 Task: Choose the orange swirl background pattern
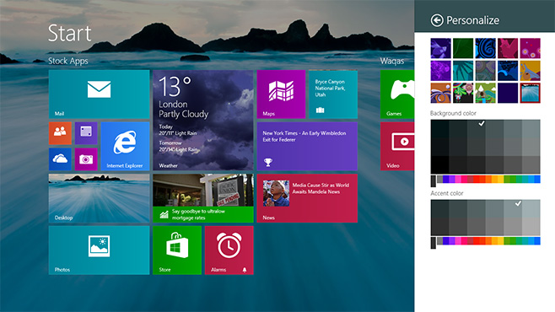pos(440,93)
